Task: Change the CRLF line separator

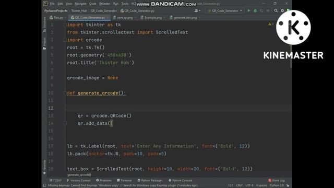Action: (240, 185)
